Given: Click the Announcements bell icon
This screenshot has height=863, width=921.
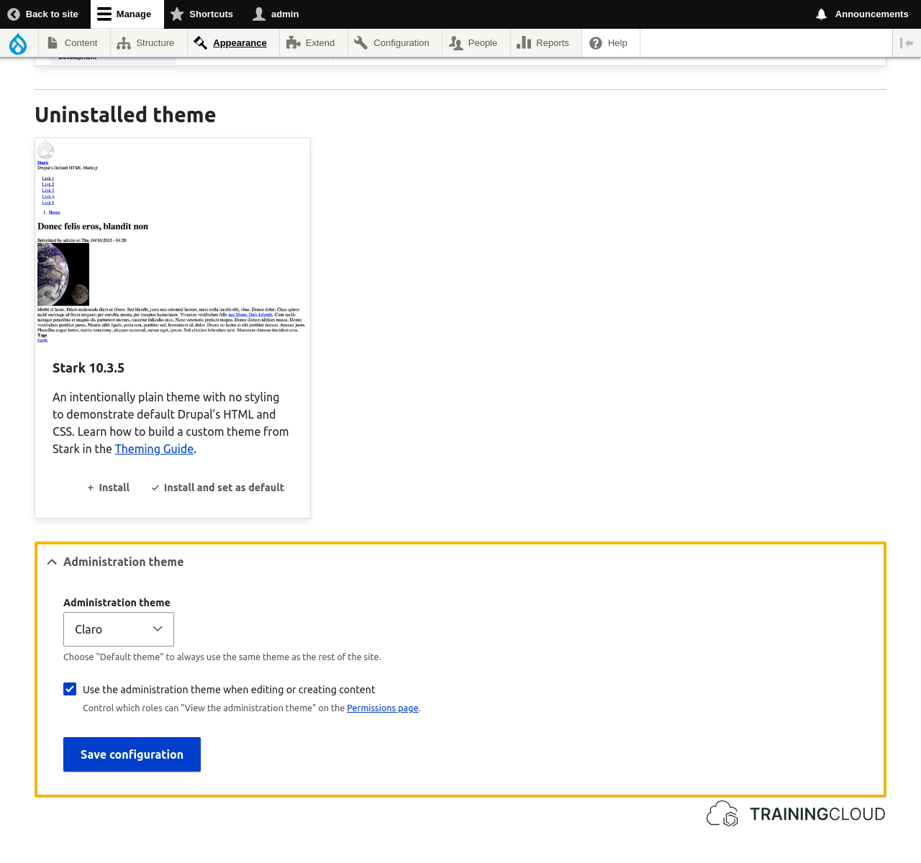Looking at the screenshot, I should 821,14.
